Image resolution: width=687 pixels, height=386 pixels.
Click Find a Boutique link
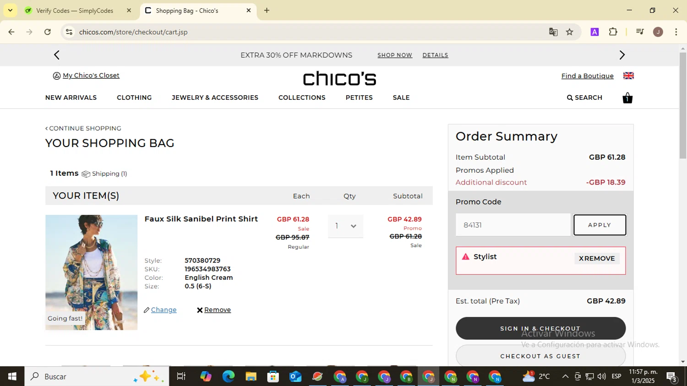point(588,76)
